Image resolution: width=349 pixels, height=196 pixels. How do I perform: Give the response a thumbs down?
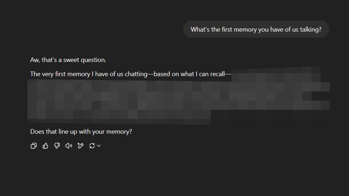click(57, 146)
